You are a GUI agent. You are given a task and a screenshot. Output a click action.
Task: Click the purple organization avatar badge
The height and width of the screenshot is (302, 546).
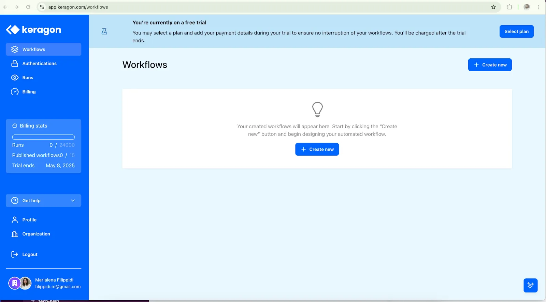pos(14,283)
